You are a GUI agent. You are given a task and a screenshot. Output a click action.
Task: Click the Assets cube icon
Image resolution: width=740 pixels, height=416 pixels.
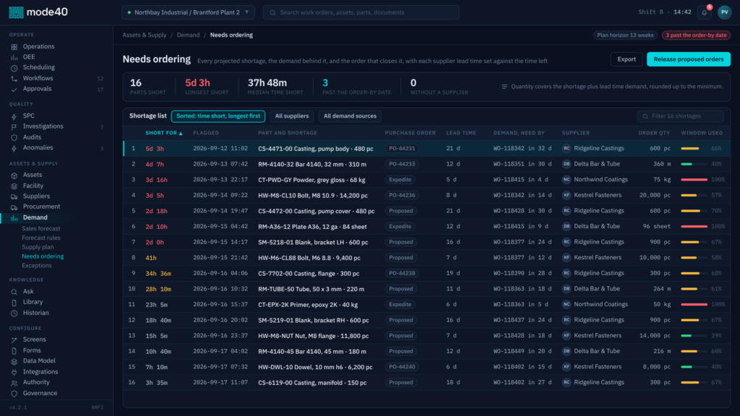tap(14, 175)
